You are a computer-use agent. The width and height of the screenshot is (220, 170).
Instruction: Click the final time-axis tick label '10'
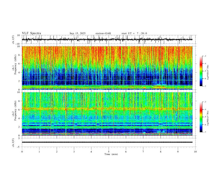[195, 152]
